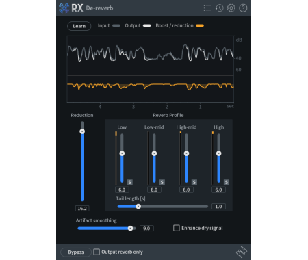Click the Low band label
The image size is (308, 260).
[122, 127]
